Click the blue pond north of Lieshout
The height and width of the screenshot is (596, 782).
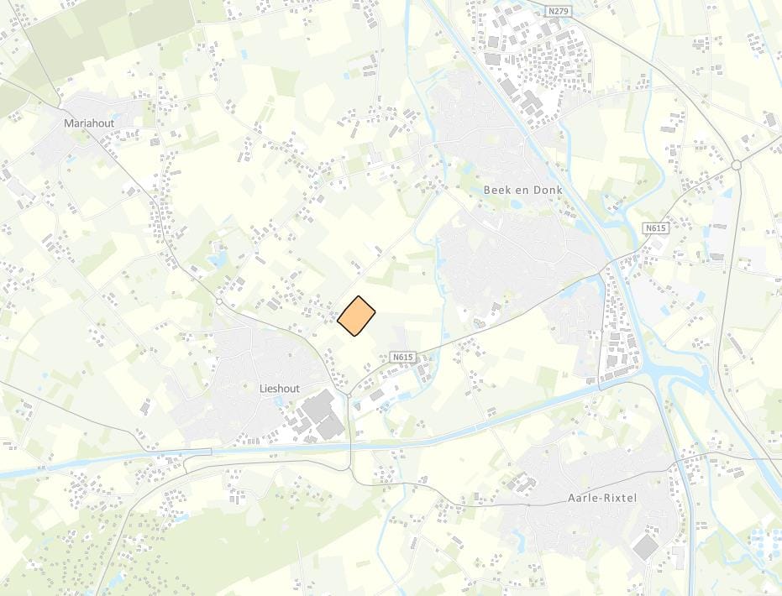pyautogui.click(x=218, y=259)
